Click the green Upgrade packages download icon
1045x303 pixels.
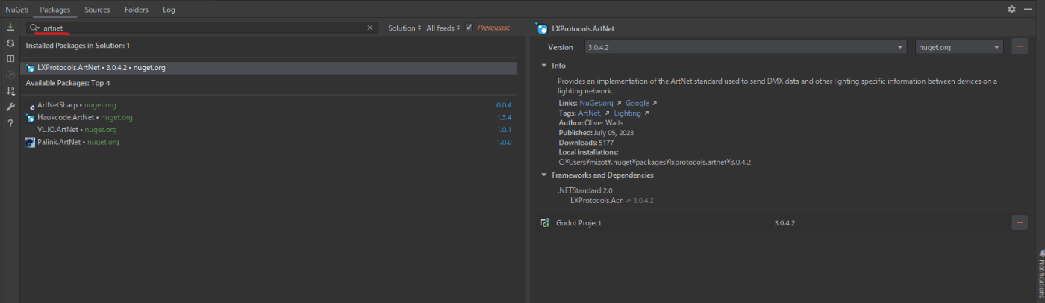[x=10, y=28]
